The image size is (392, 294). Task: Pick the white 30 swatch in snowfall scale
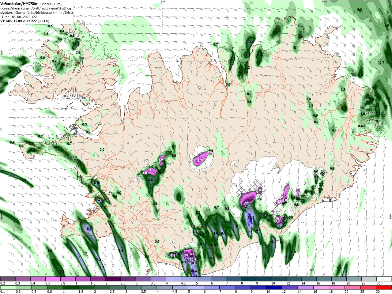click(384, 279)
